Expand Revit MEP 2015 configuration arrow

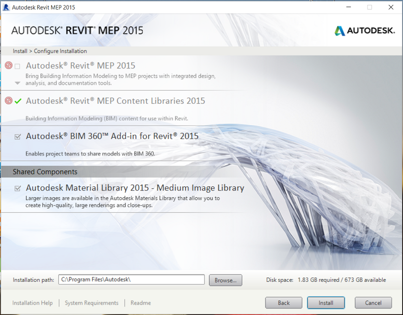[17, 83]
